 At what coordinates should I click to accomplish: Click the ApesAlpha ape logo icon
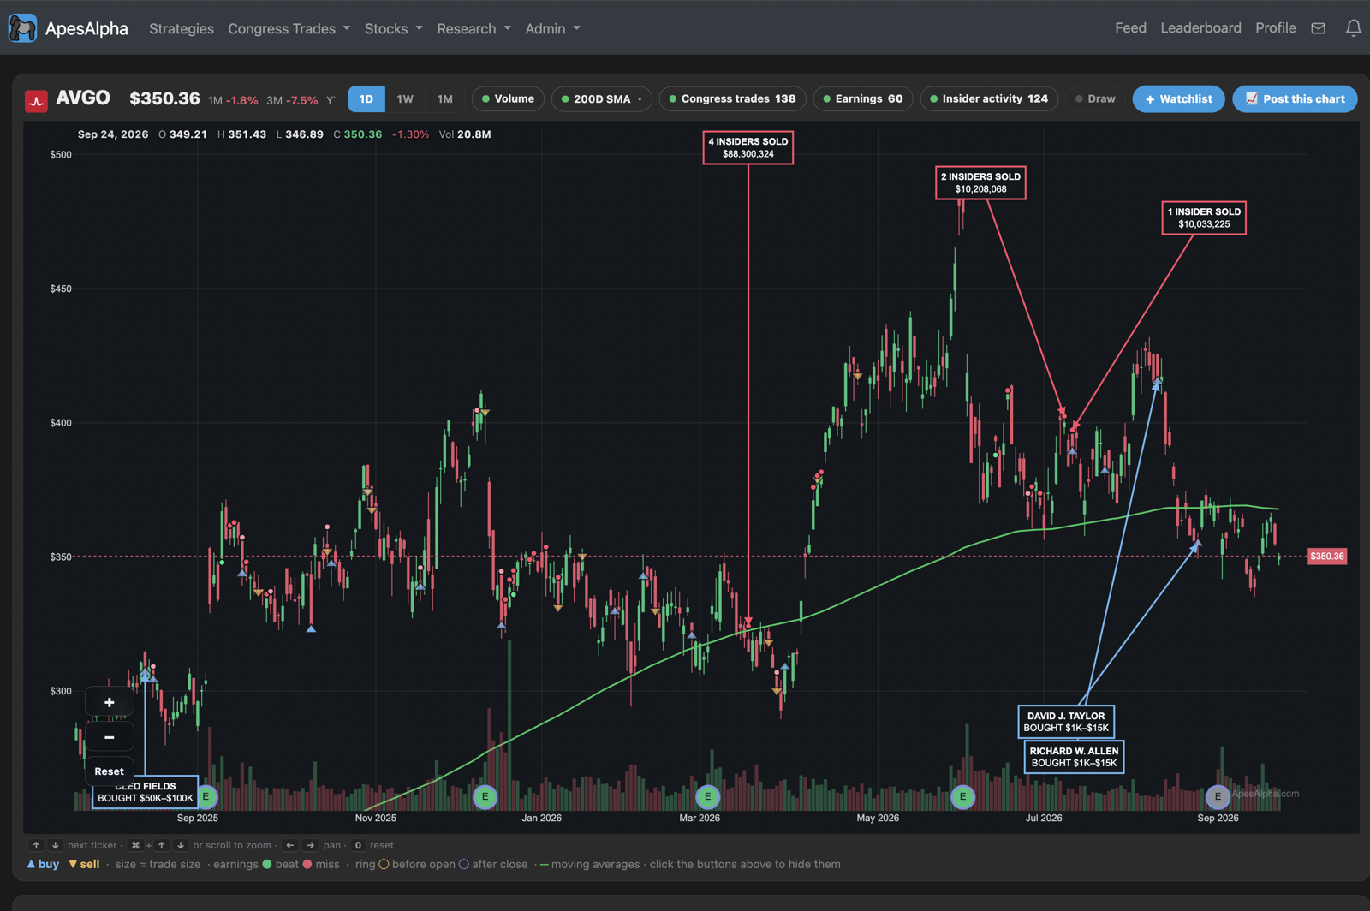click(x=22, y=28)
